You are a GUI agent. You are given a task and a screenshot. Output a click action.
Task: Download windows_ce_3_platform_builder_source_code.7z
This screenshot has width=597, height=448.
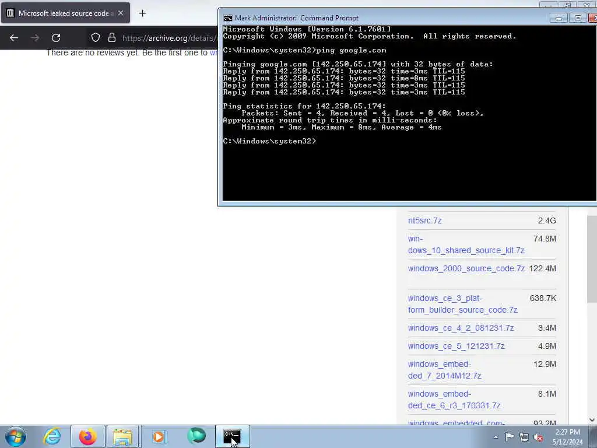tap(462, 304)
